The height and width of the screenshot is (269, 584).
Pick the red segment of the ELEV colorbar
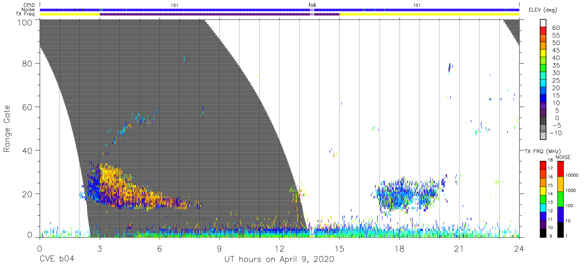click(543, 31)
